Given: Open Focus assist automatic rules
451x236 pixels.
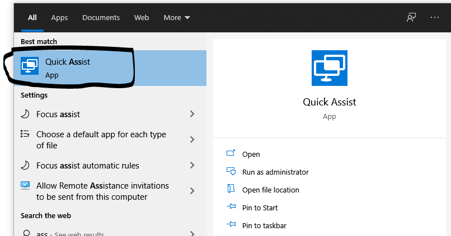Looking at the screenshot, I should [x=88, y=166].
